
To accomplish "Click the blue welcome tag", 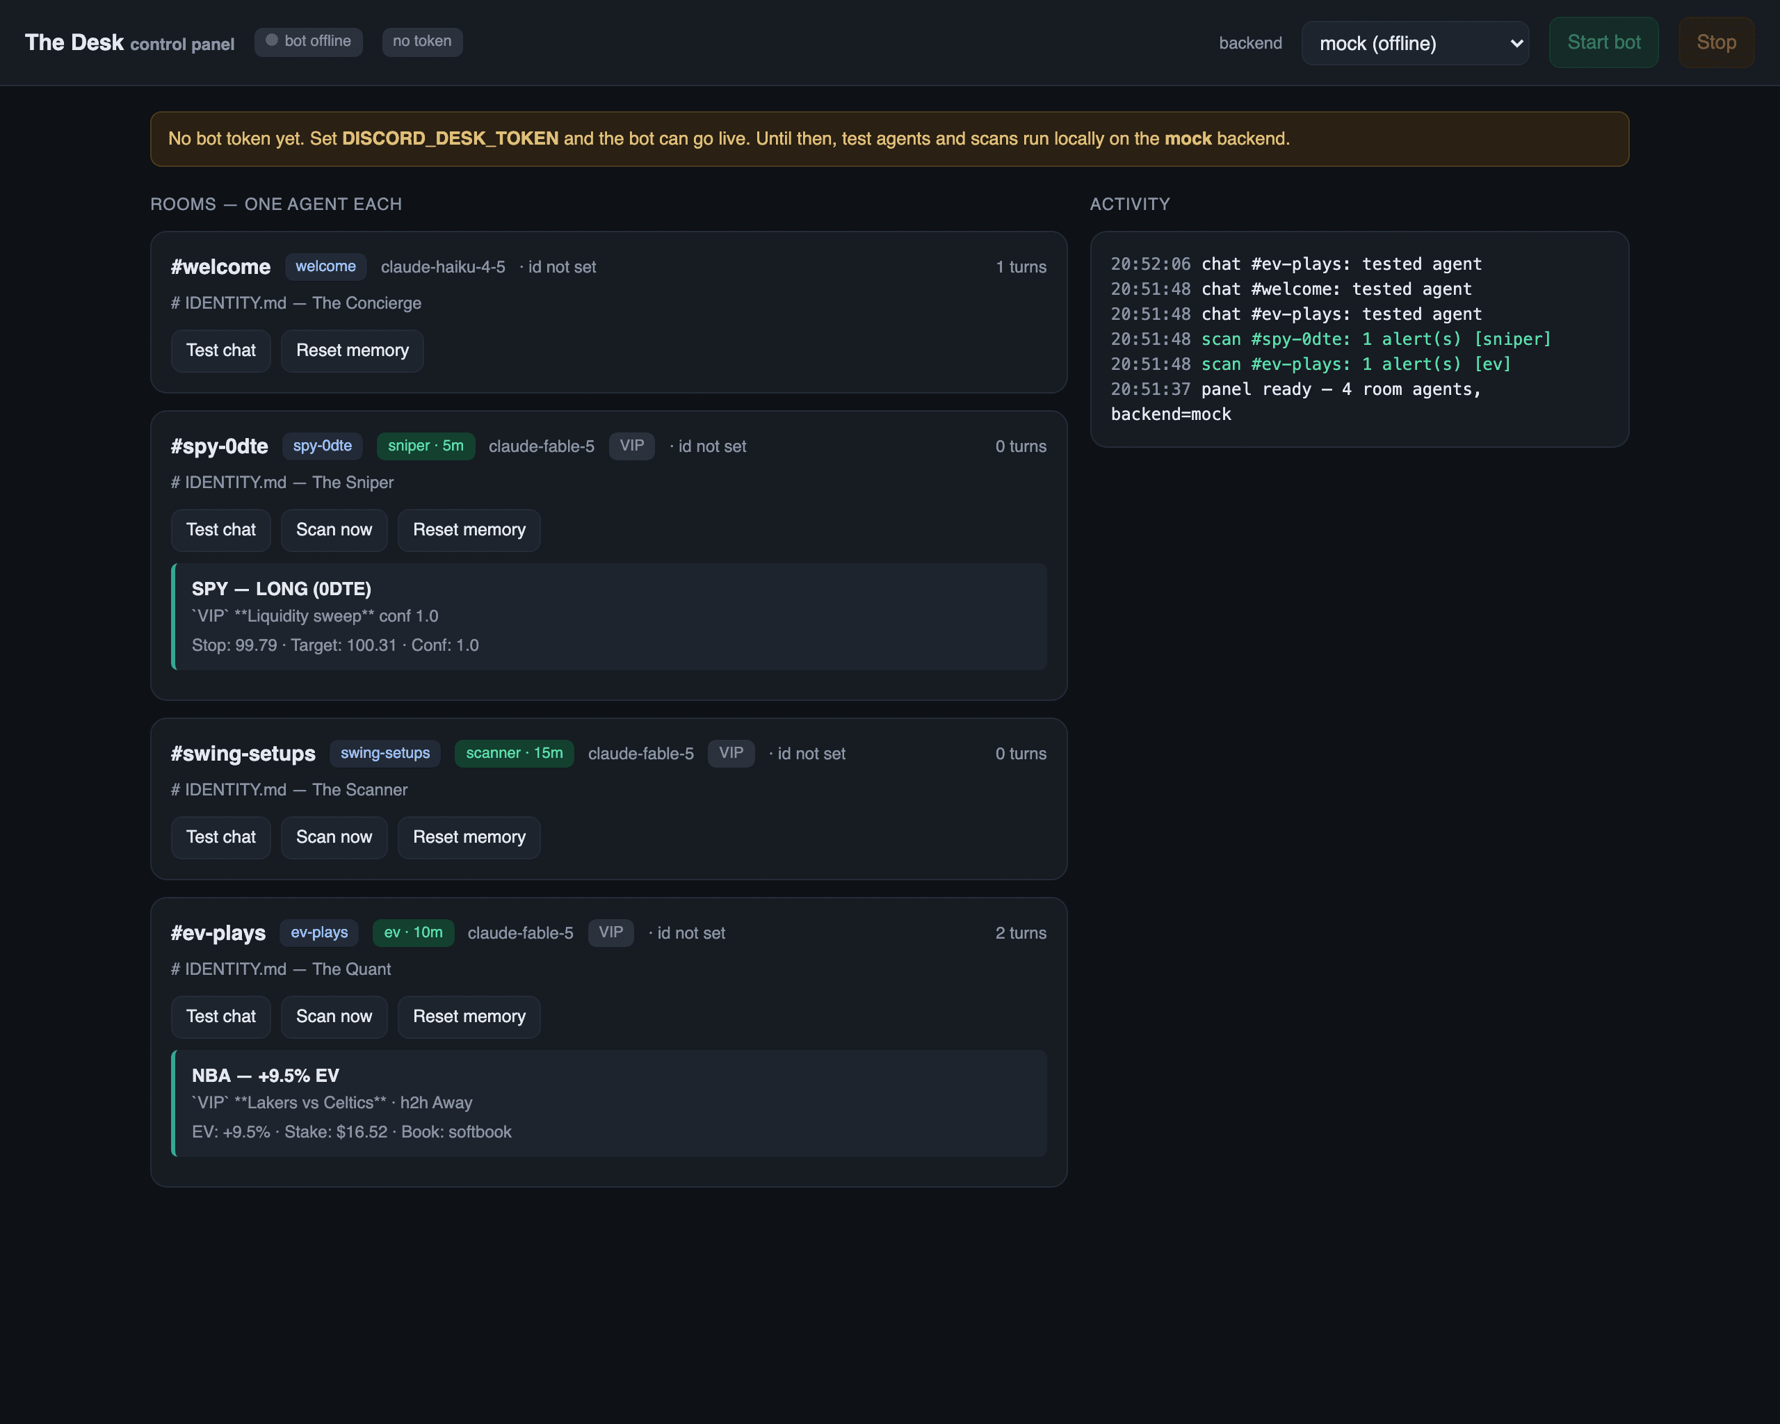I will [x=325, y=266].
